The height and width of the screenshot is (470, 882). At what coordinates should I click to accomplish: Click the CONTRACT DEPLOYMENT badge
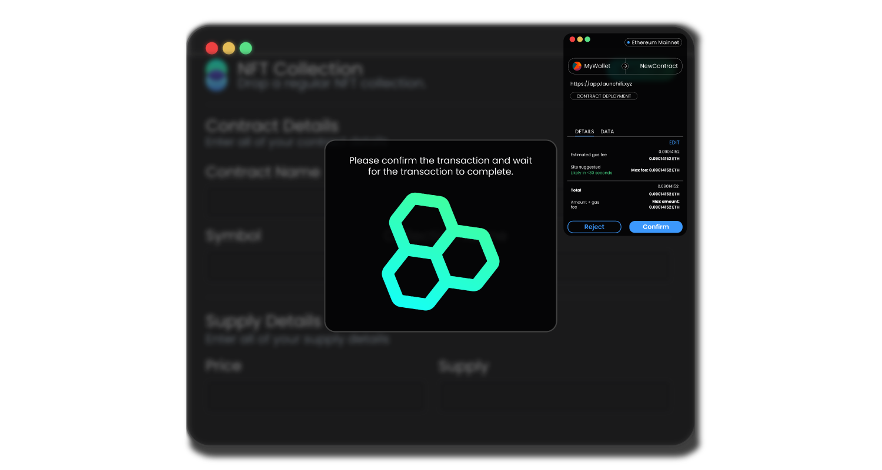[x=603, y=96]
